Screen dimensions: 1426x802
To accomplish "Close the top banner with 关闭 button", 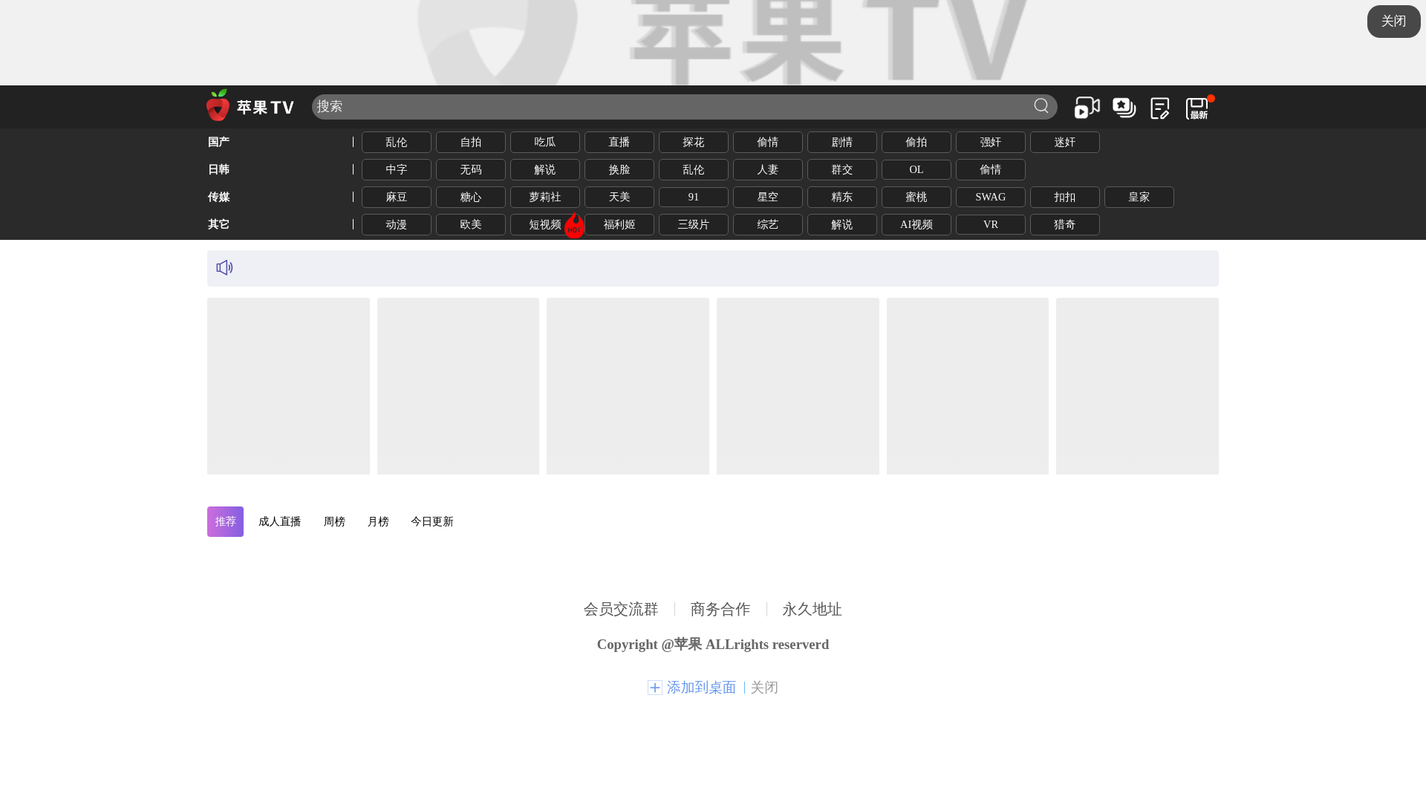I will 1393,22.
